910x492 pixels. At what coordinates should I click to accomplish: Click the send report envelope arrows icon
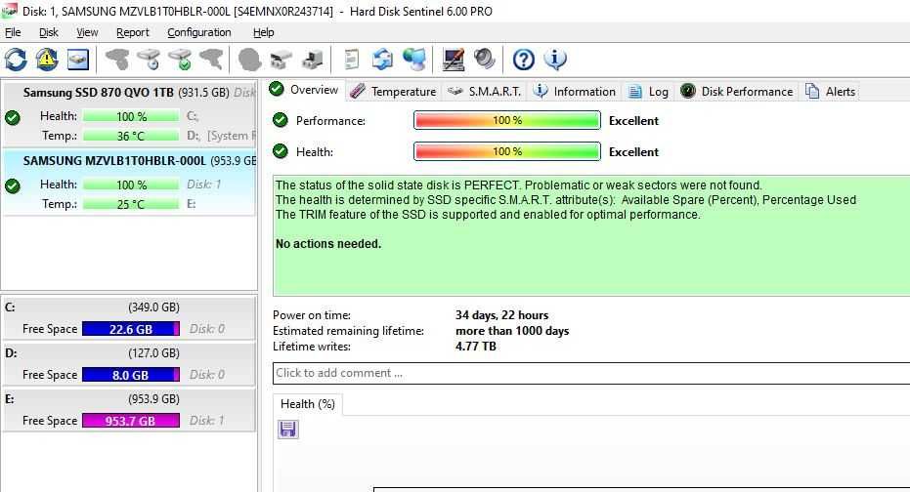[382, 60]
